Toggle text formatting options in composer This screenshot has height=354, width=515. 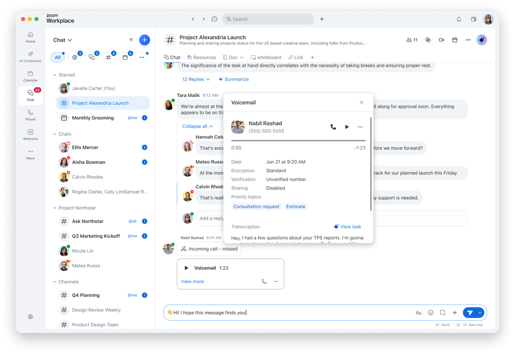[418, 313]
